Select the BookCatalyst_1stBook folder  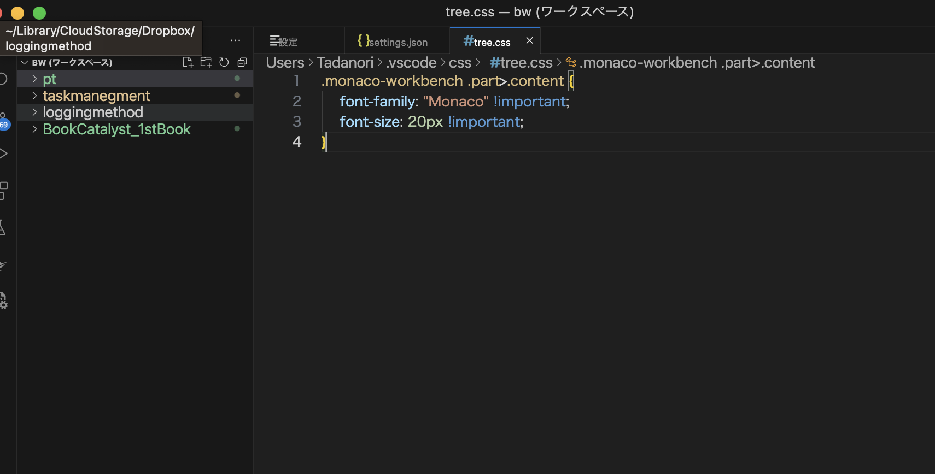coord(135,129)
